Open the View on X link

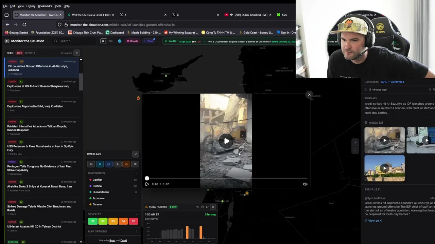[x=375, y=221]
